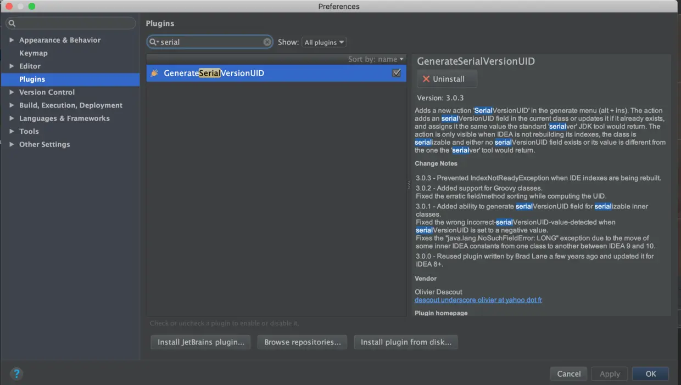Screen dimensions: 681x385
Task: Click the panel splitter grip handle
Action: coord(409,185)
